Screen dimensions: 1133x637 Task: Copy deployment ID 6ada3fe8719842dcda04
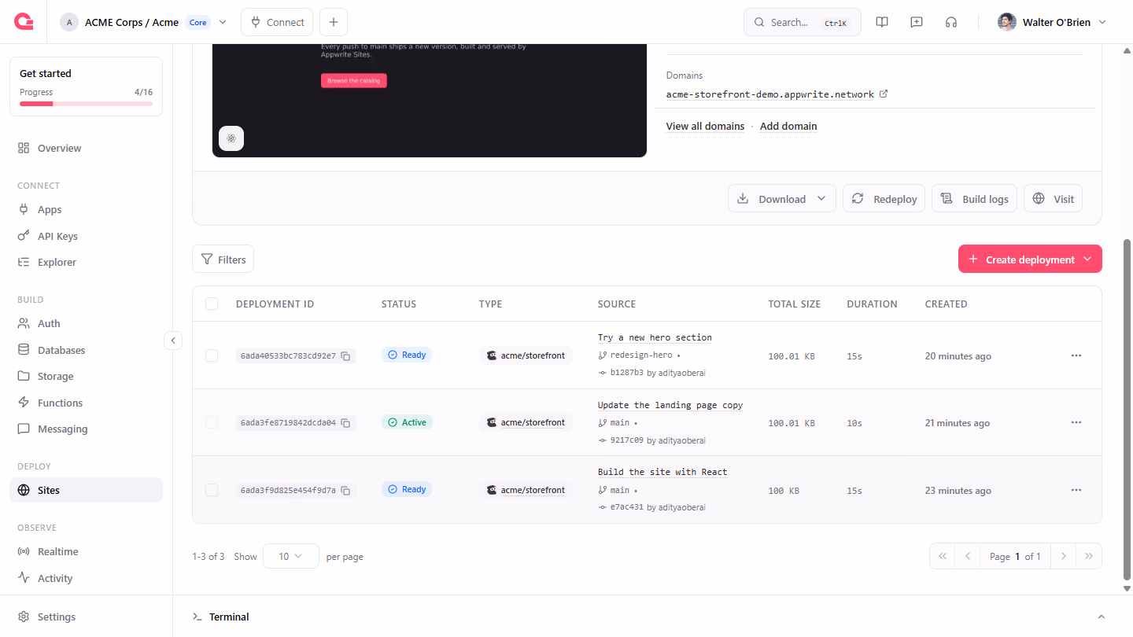coord(345,423)
